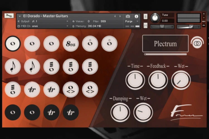Open the MIDI Ch omni dropdown
The image size is (209, 139).
43,26
